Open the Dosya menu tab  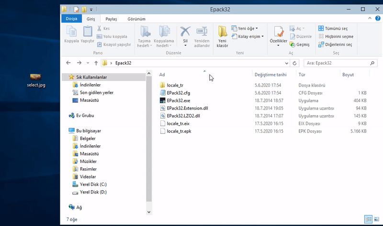point(71,19)
